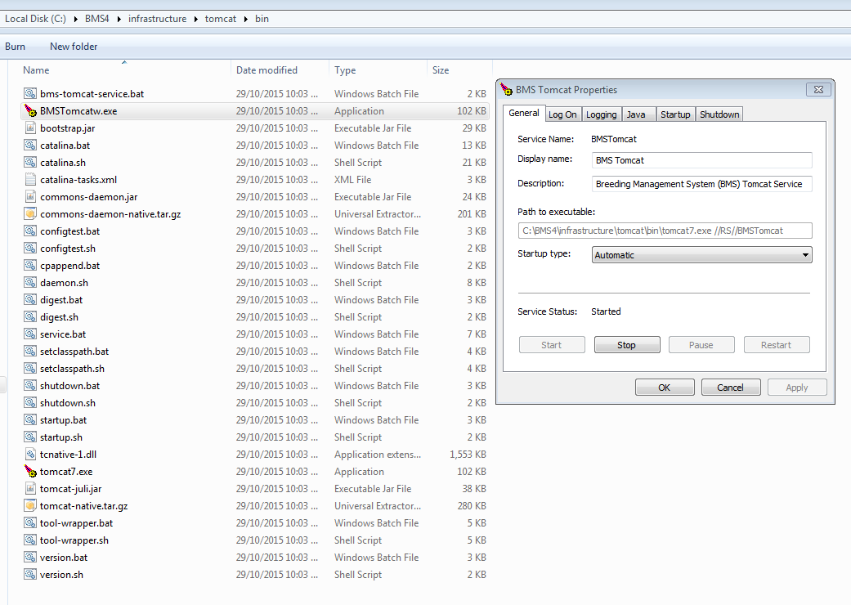The width and height of the screenshot is (851, 605).
Task: Click the configtest.bat file icon
Action: tap(30, 231)
